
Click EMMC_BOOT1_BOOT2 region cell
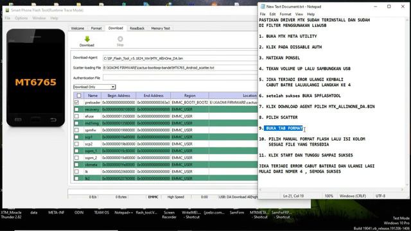[190, 103]
